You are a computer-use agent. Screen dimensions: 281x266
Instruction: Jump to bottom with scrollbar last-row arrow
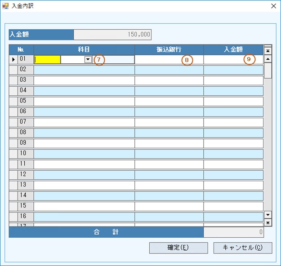(x=268, y=222)
